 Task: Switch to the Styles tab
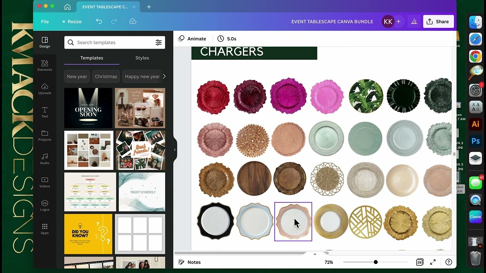click(142, 58)
